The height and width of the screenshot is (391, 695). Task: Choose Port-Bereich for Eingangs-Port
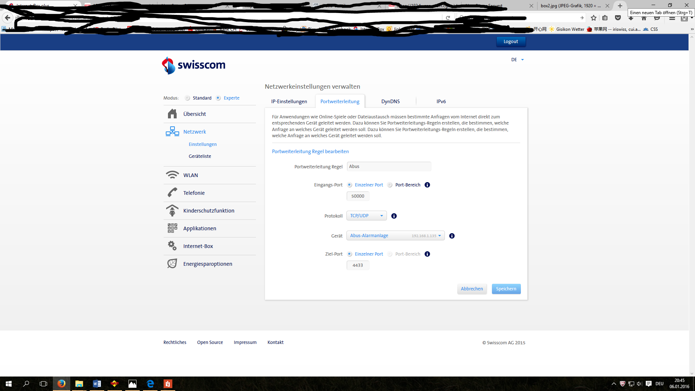pos(390,185)
